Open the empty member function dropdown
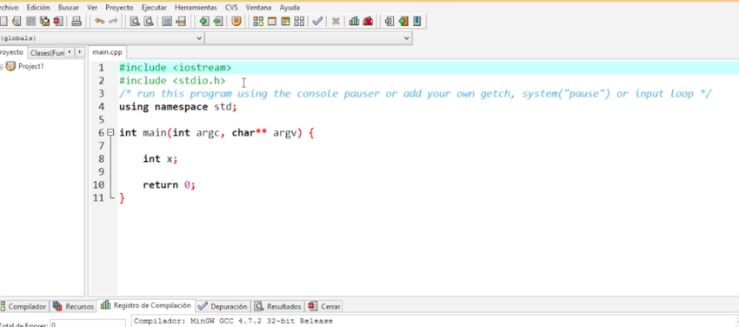739x327 pixels. 309,38
